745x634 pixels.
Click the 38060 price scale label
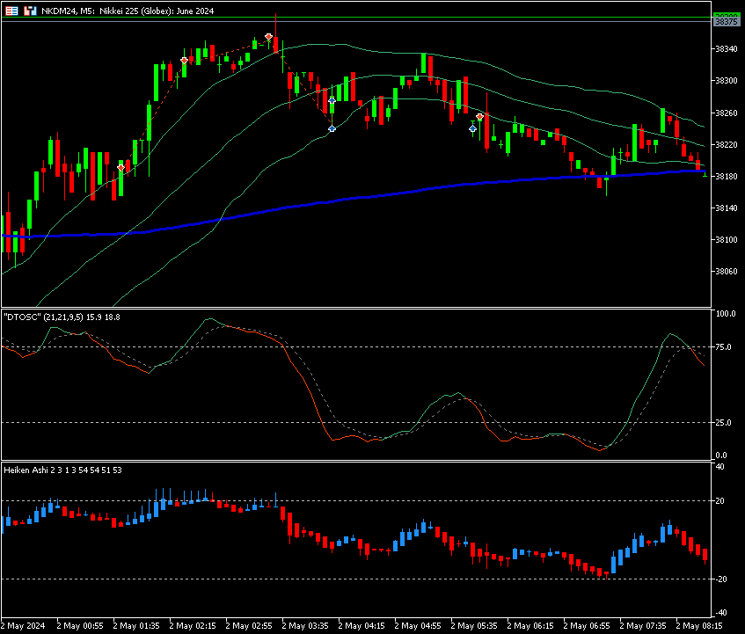[727, 272]
